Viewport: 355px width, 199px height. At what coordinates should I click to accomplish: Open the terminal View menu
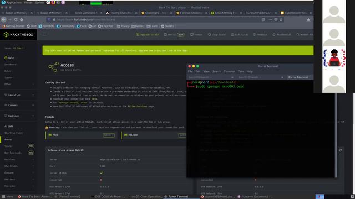pyautogui.click(x=206, y=71)
